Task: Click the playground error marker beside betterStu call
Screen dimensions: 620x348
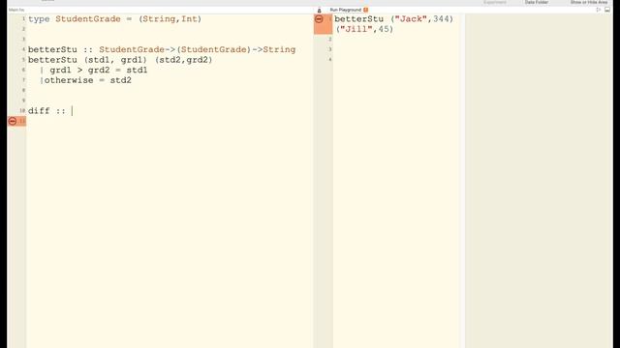Action: point(319,19)
